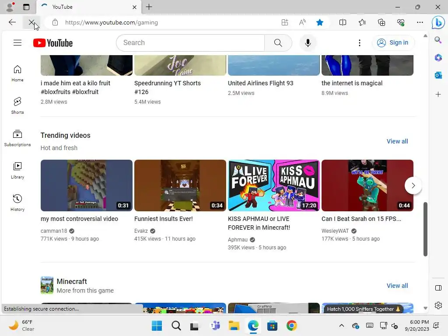Click the address bar URL
448x336 pixels.
coord(112,22)
